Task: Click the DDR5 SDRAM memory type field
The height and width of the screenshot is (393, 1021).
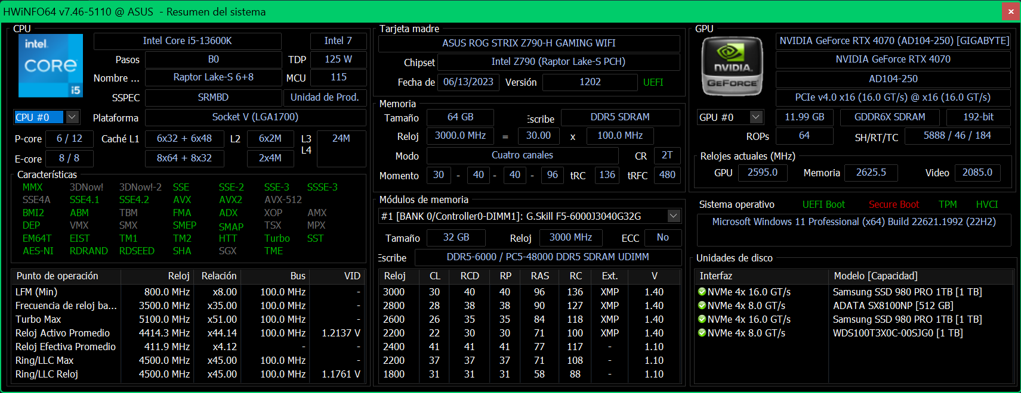Action: coord(620,117)
